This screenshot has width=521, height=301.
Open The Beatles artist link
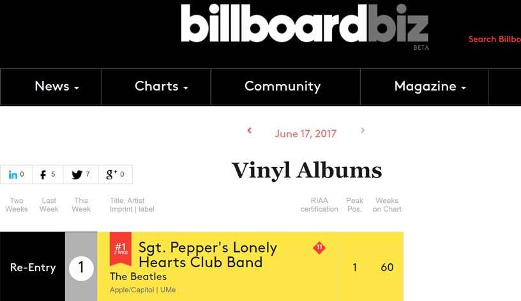point(138,276)
